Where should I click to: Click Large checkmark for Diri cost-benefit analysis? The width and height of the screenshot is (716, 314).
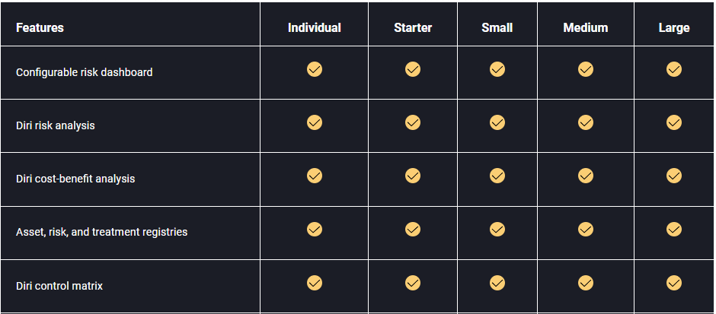(674, 176)
